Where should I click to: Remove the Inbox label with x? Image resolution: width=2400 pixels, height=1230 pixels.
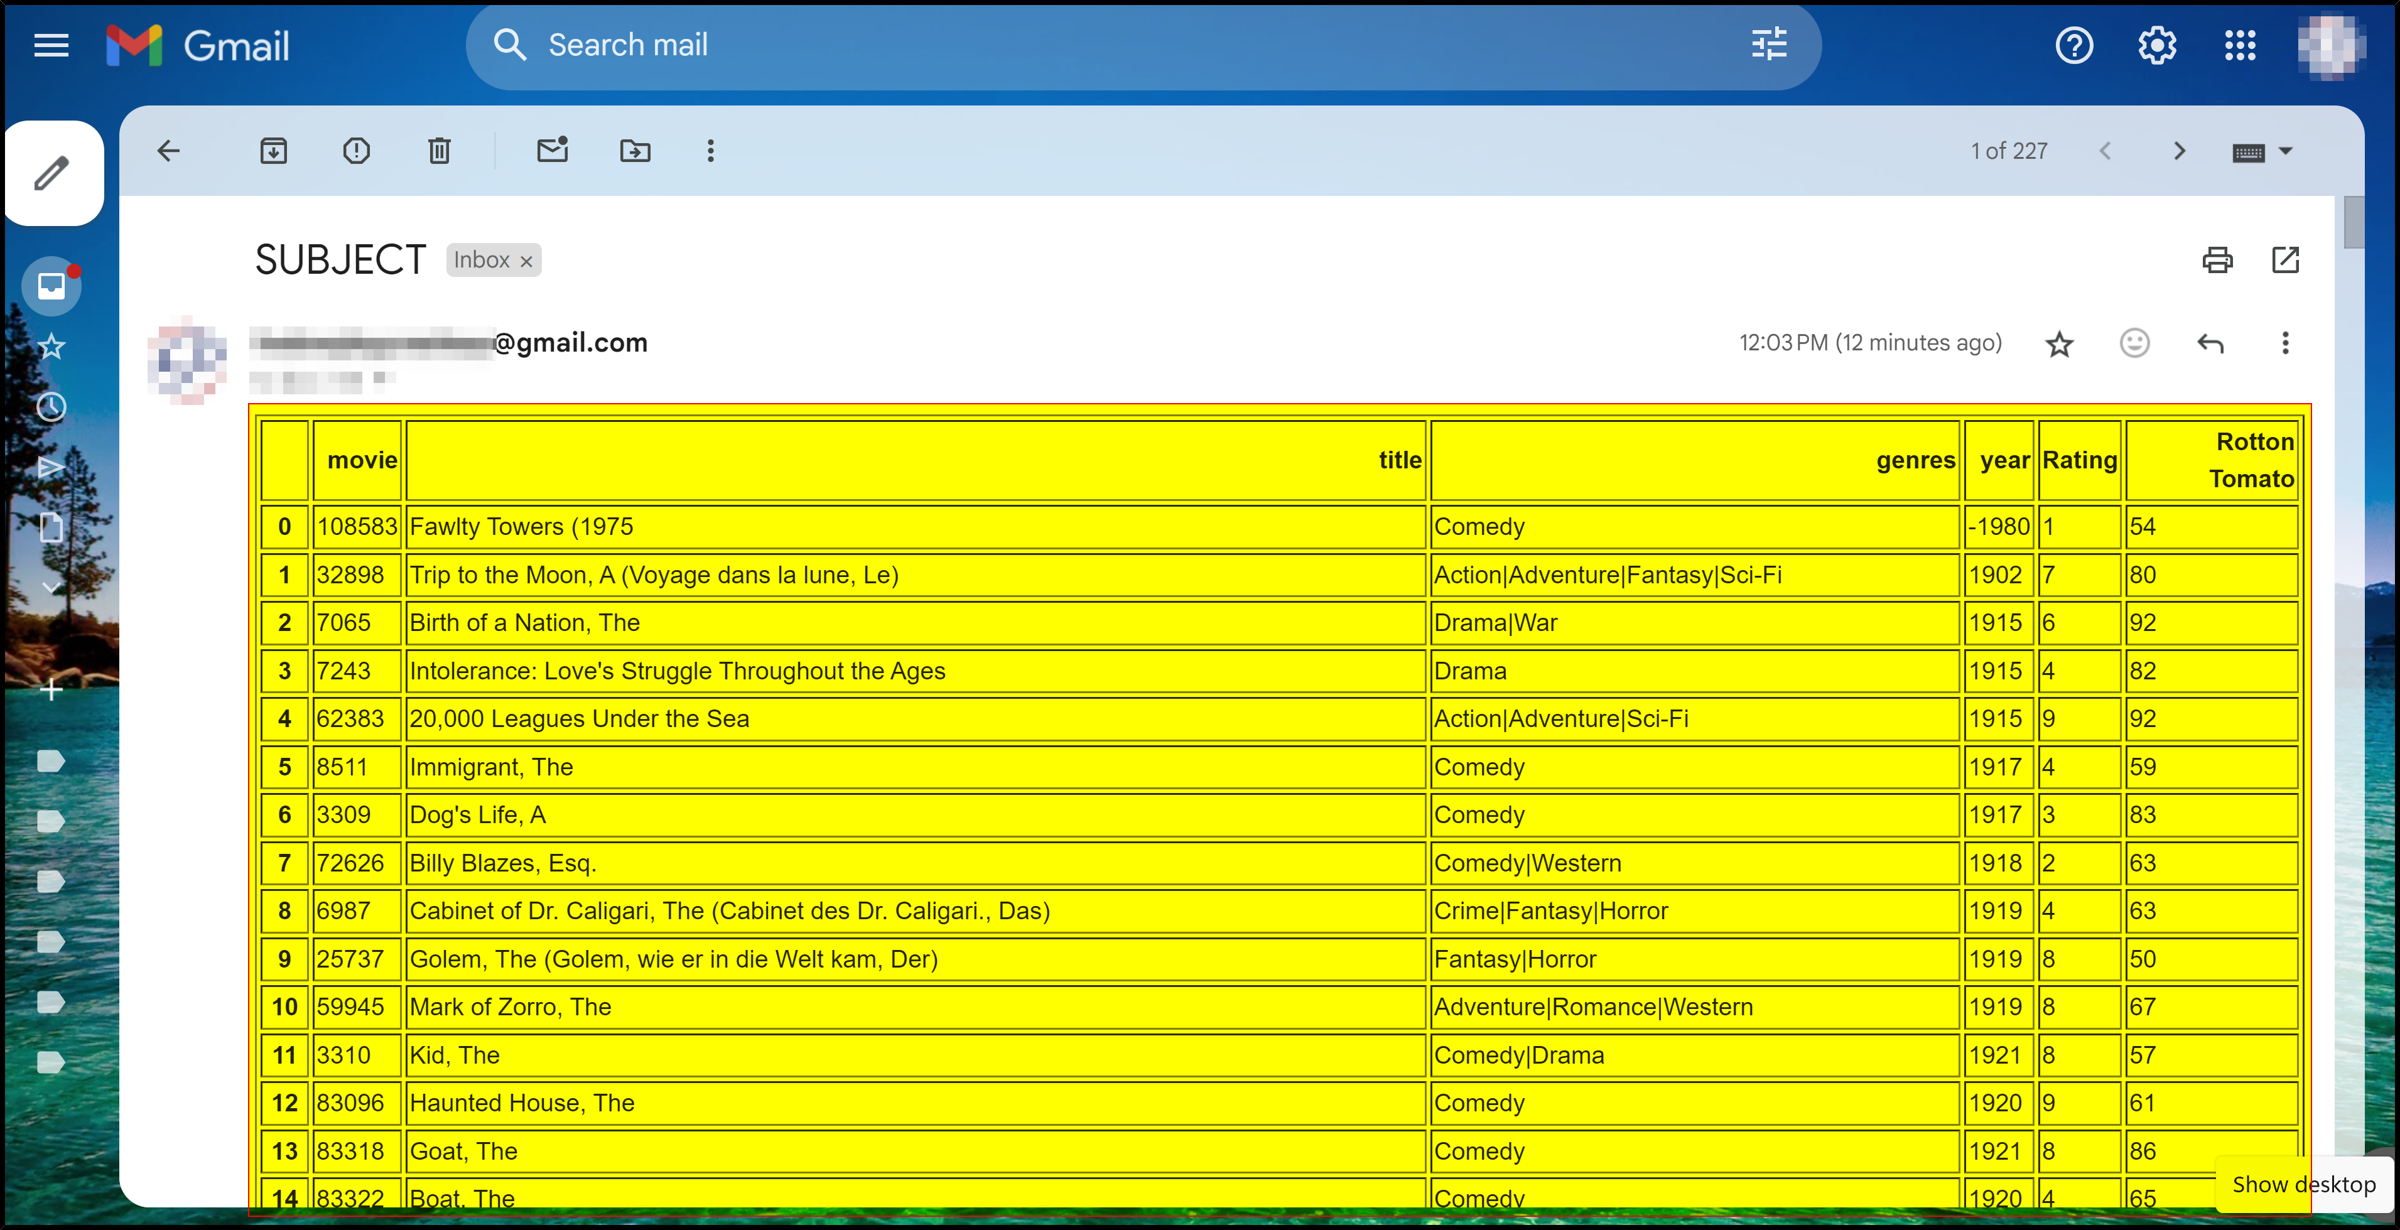pyautogui.click(x=526, y=261)
